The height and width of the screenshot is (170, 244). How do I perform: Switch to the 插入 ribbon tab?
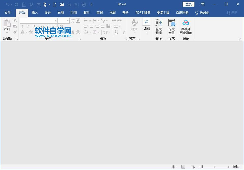[x=35, y=12]
